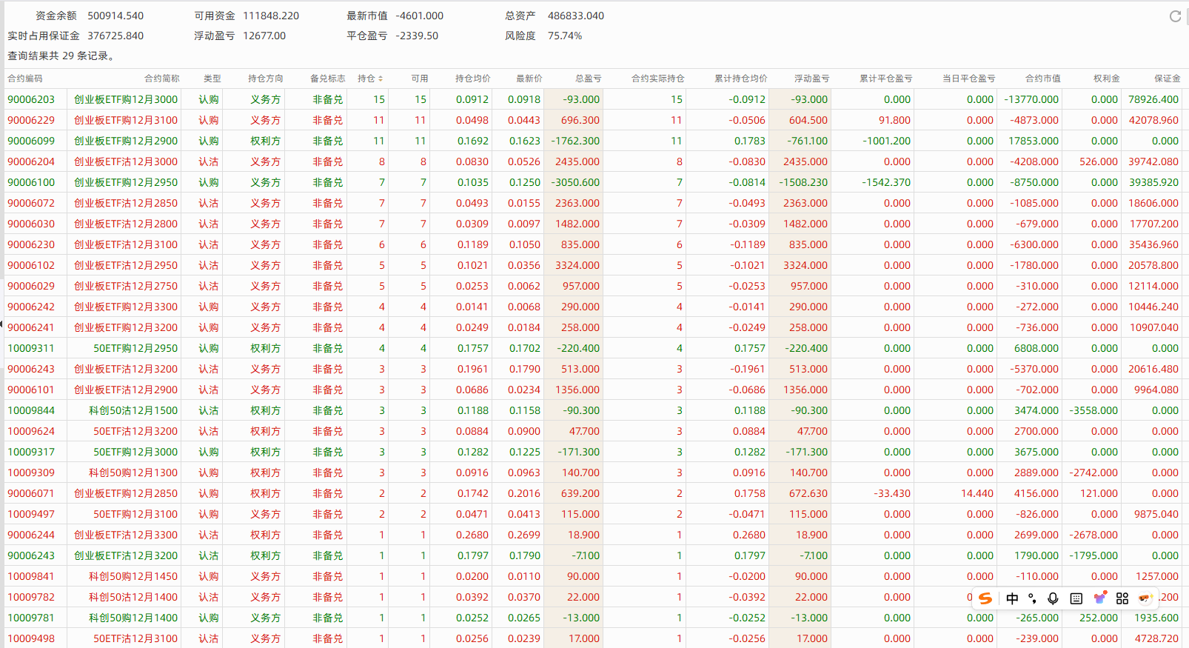
Task: Click the 浮动盈亏 column header
Action: click(811, 79)
